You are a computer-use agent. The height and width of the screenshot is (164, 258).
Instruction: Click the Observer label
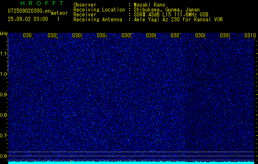click(x=85, y=5)
